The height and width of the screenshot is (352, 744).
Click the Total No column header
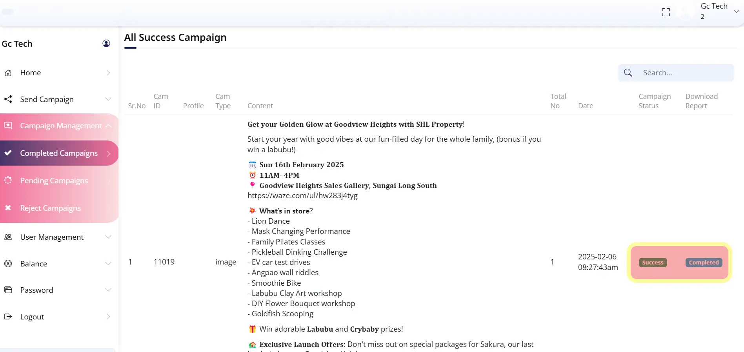558,101
